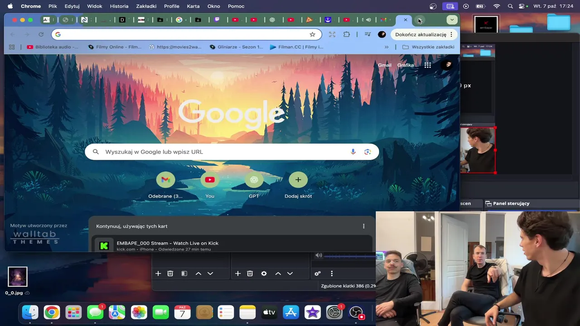Image resolution: width=580 pixels, height=326 pixels.
Task: Start voice search with the microphone icon
Action: pos(353,152)
